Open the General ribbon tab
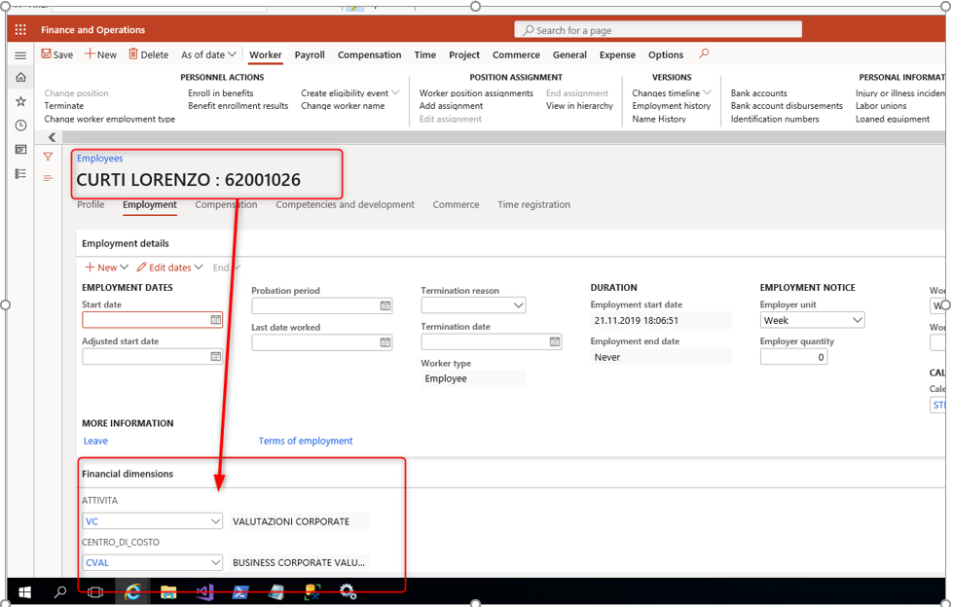The image size is (953, 607). tap(569, 54)
